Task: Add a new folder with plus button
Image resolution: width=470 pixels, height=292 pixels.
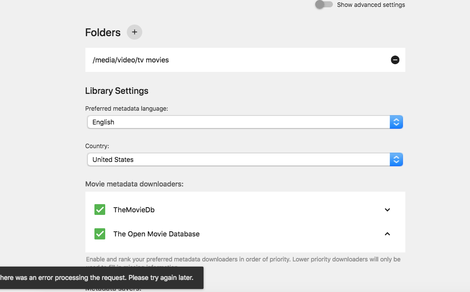Action: (x=135, y=32)
